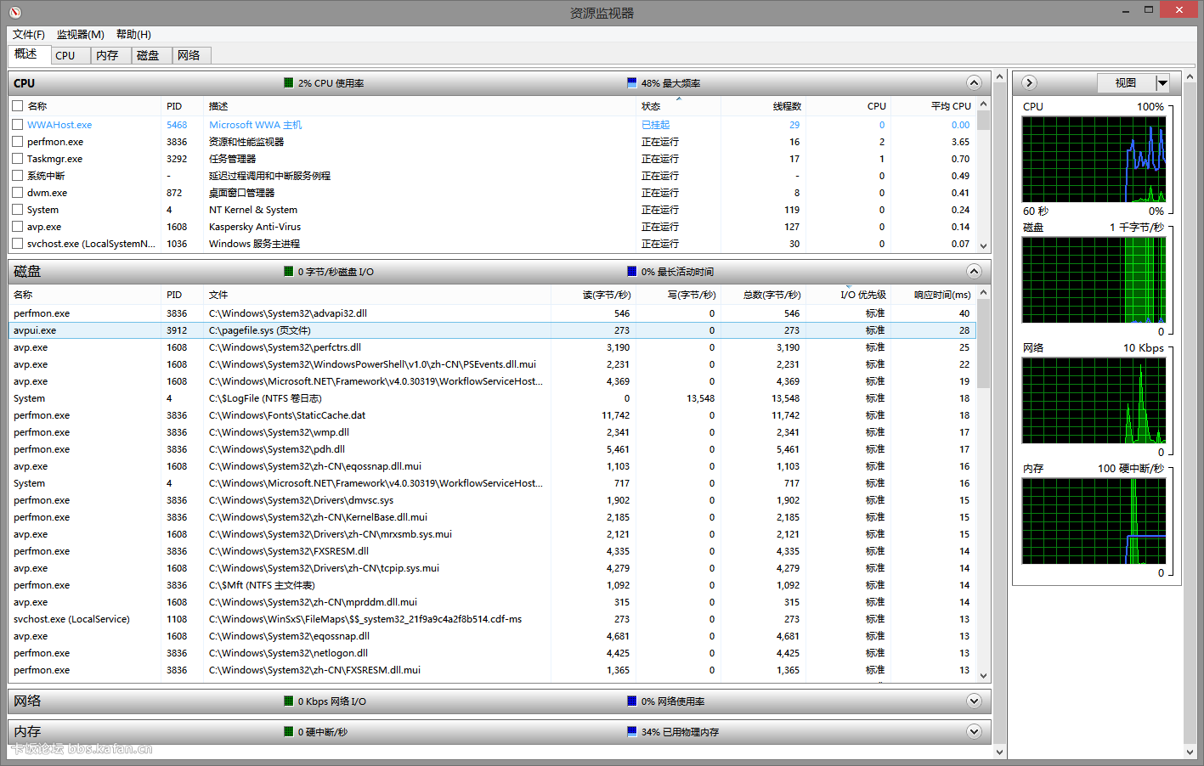
Task: Select row with StaticCache.dat file
Action: [x=492, y=415]
